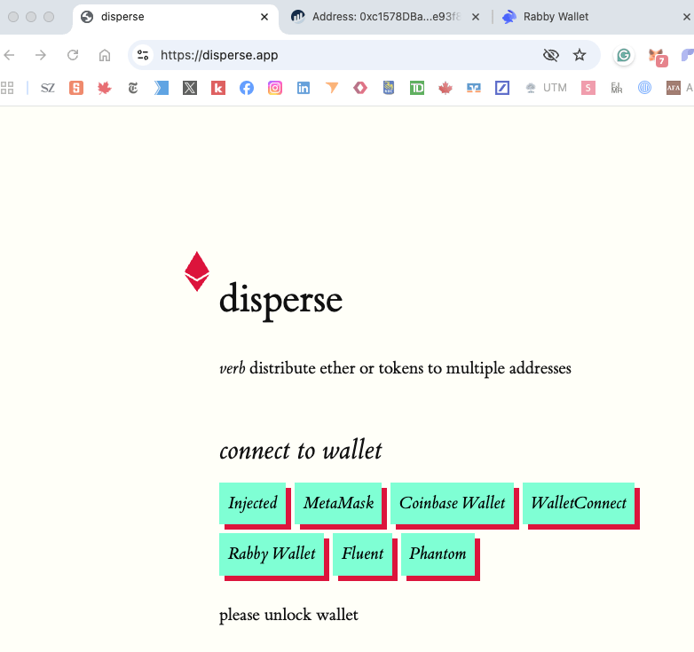Open the UTM bookmark
This screenshot has width=694, height=652.
coord(546,88)
